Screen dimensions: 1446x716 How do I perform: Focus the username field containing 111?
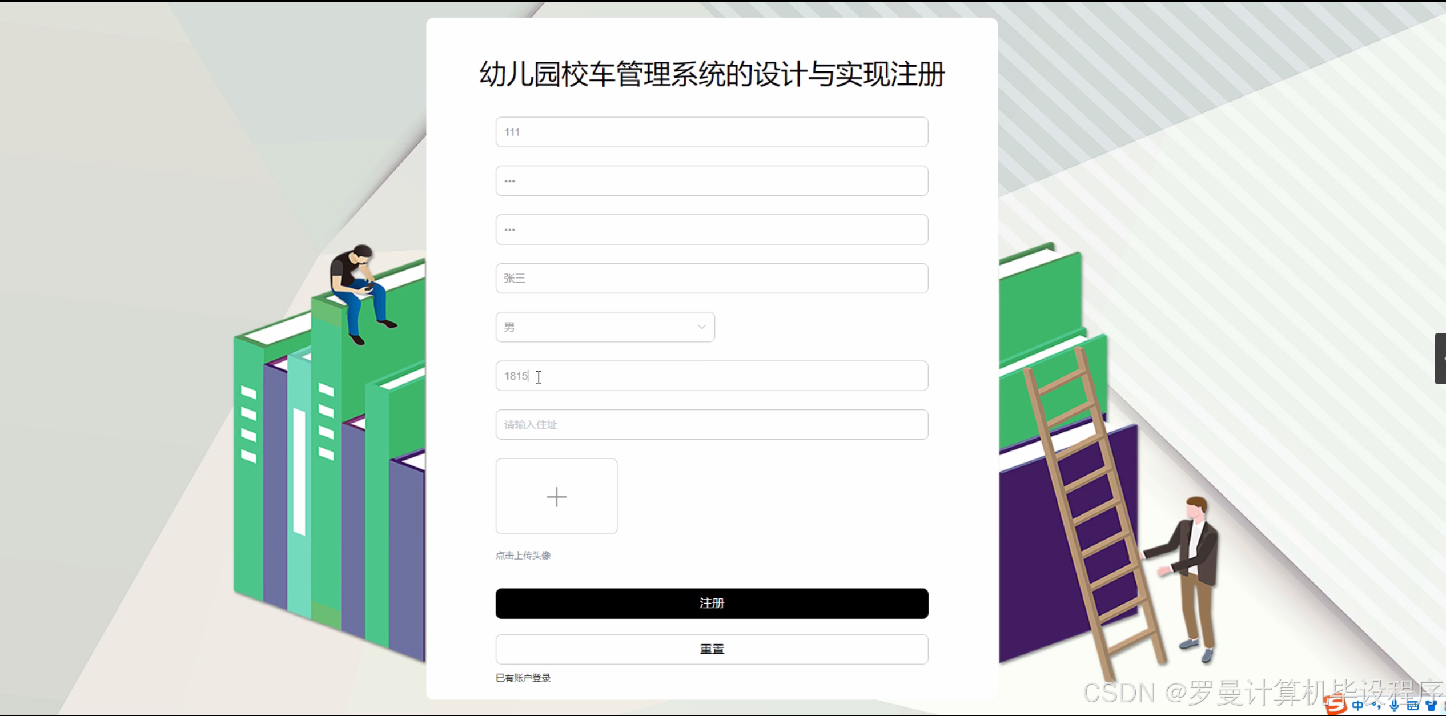coord(712,132)
